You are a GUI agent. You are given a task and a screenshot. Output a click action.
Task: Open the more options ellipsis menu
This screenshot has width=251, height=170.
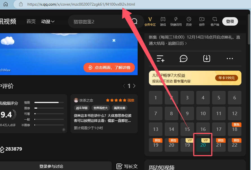(x=230, y=59)
